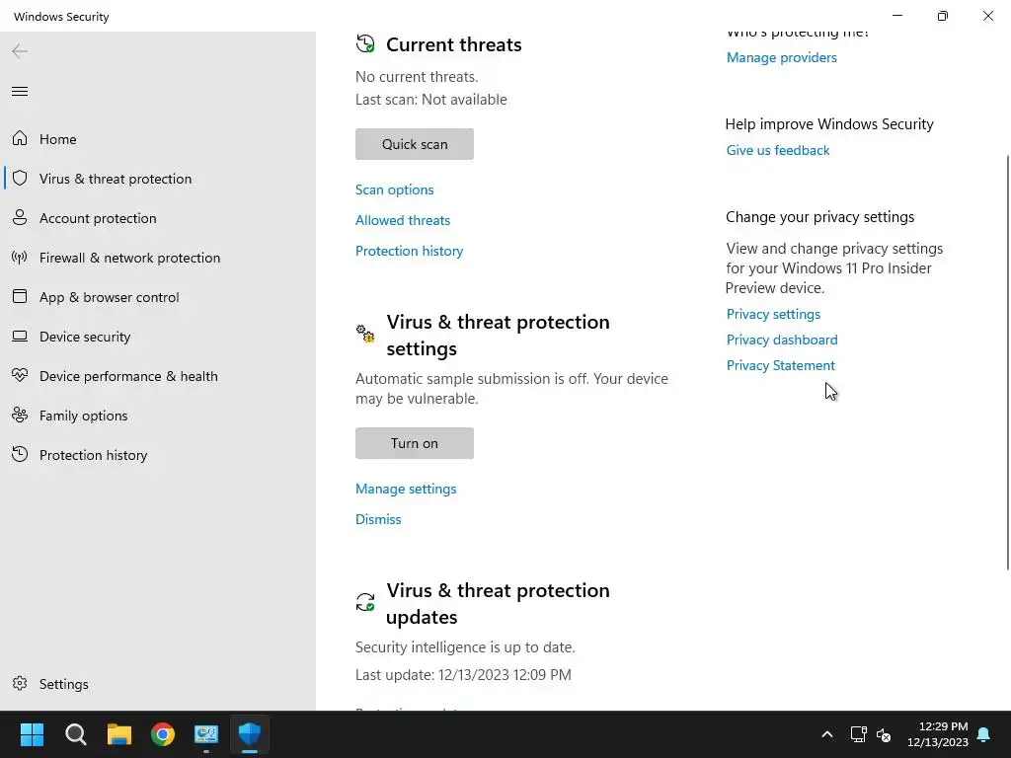Image resolution: width=1011 pixels, height=758 pixels.
Task: Click the Device performance heart icon
Action: [x=20, y=375]
